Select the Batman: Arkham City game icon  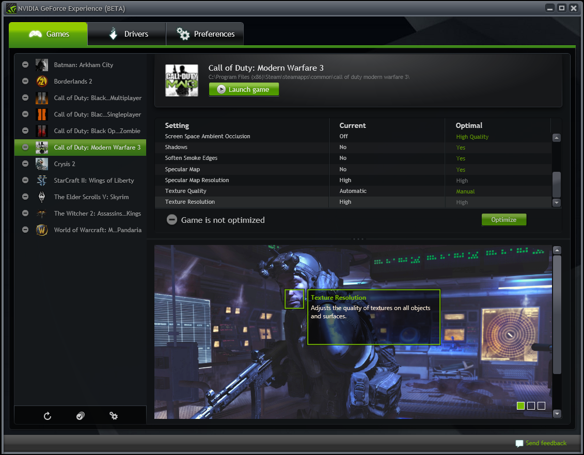(41, 64)
